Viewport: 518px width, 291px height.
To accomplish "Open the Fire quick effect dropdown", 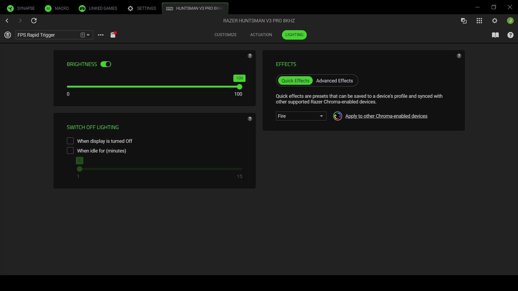I will point(301,116).
